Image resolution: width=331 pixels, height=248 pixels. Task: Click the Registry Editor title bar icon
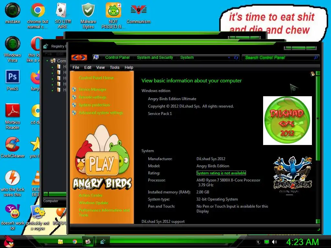tap(46, 46)
